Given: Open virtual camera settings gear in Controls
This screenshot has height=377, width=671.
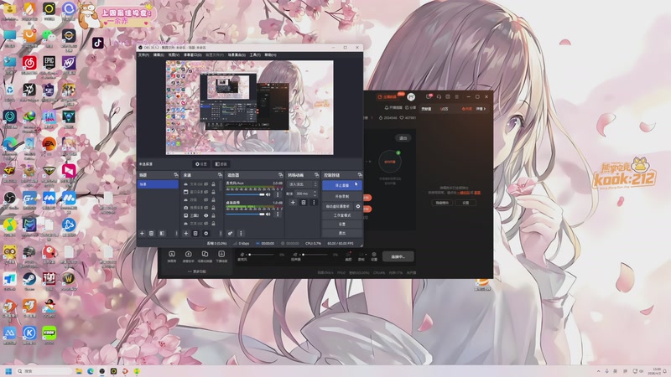Looking at the screenshot, I should [x=358, y=206].
